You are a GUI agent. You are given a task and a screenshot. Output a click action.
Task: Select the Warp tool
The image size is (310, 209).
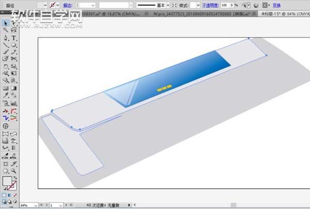(5, 73)
